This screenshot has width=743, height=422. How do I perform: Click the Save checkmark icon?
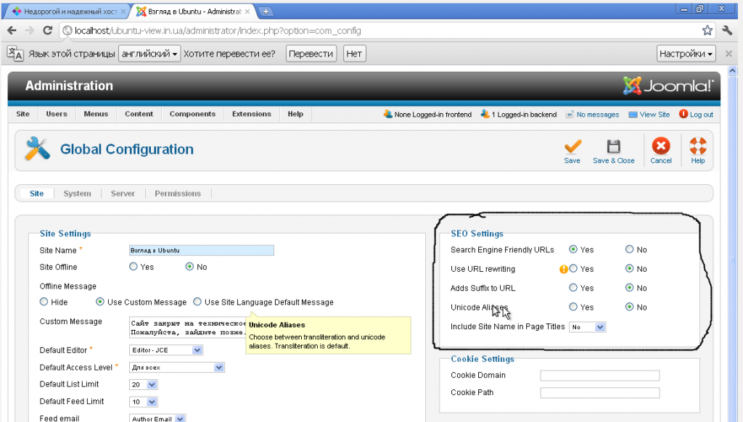click(x=572, y=146)
